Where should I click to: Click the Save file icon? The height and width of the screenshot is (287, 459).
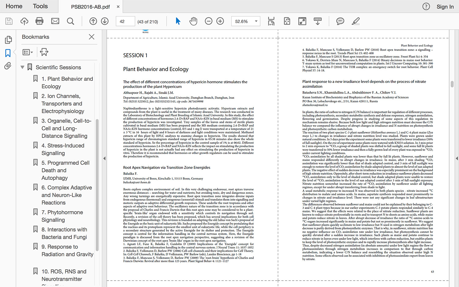pyautogui.click(x=9, y=21)
